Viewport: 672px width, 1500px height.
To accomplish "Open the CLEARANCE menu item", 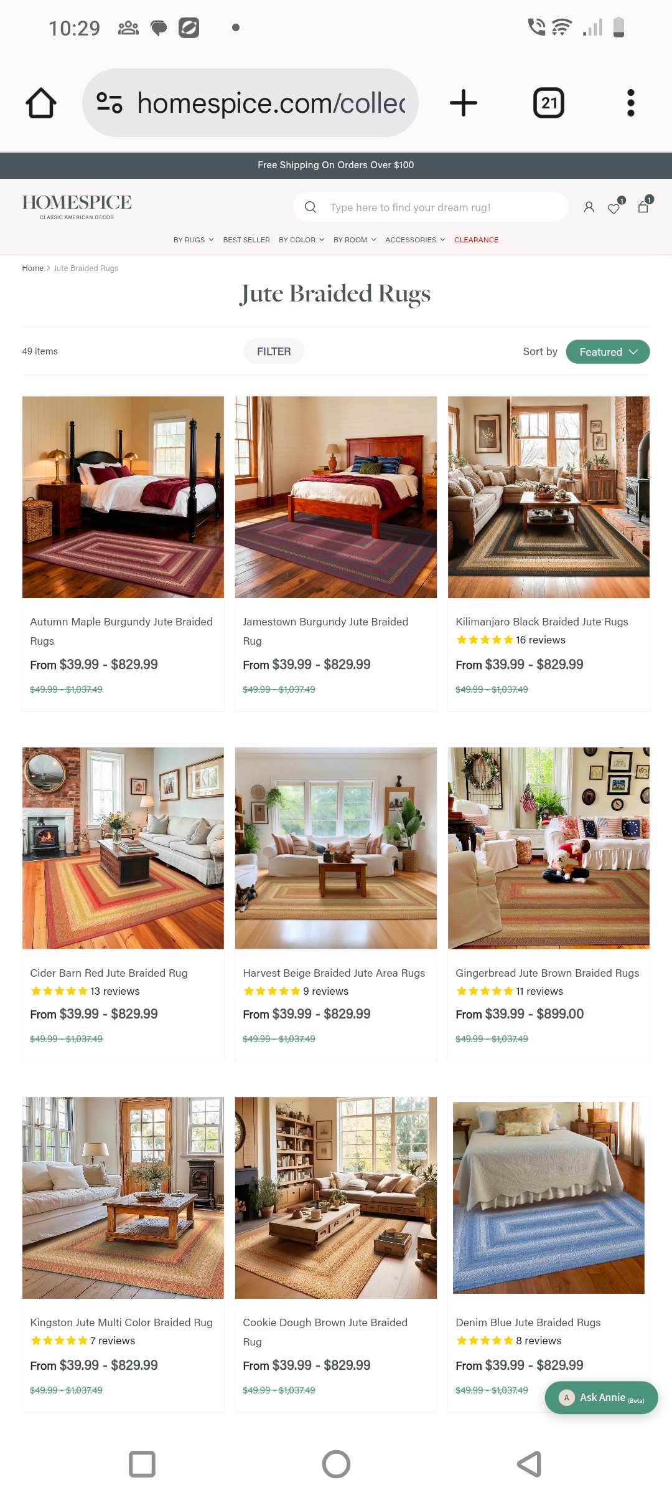I will coord(476,240).
